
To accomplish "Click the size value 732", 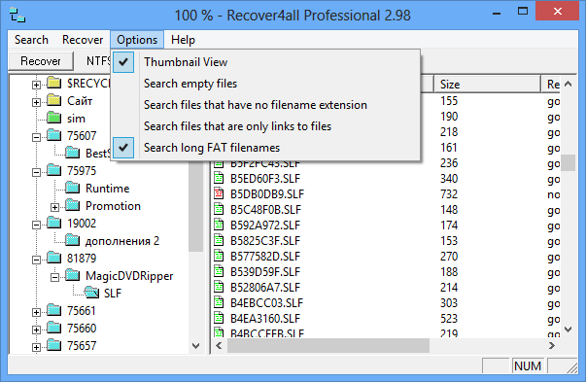I will (x=449, y=194).
